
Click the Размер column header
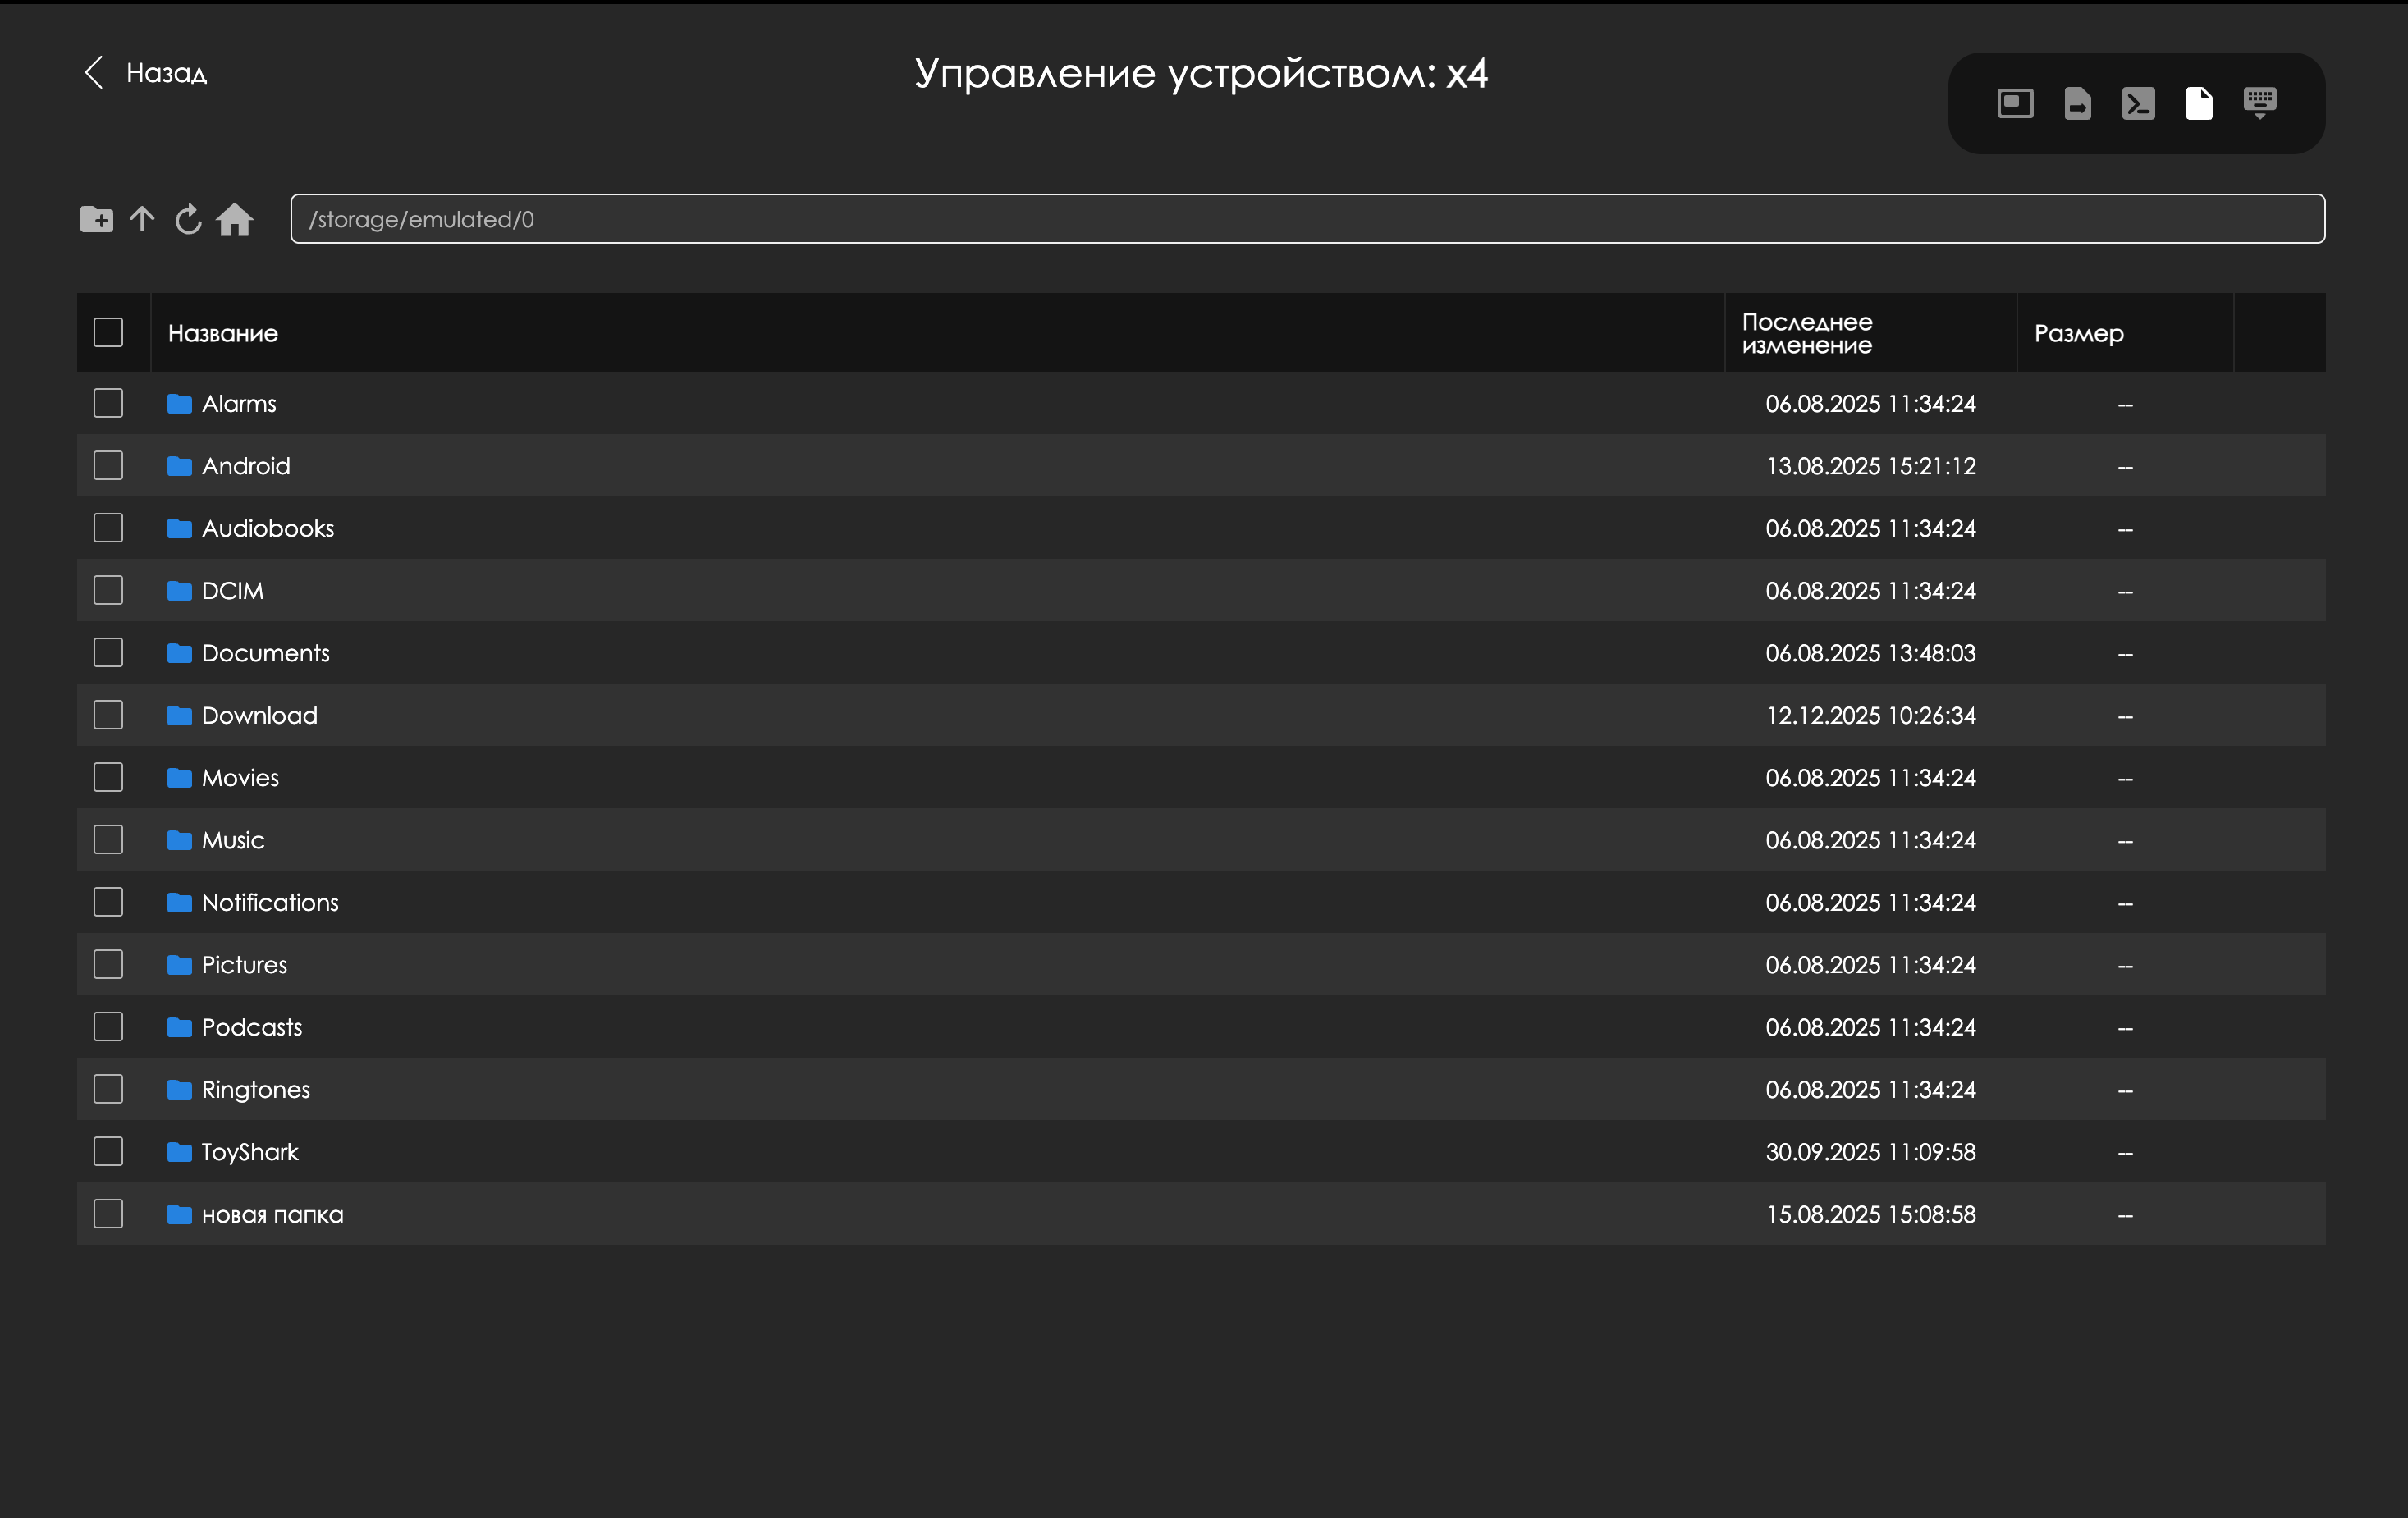point(2078,333)
